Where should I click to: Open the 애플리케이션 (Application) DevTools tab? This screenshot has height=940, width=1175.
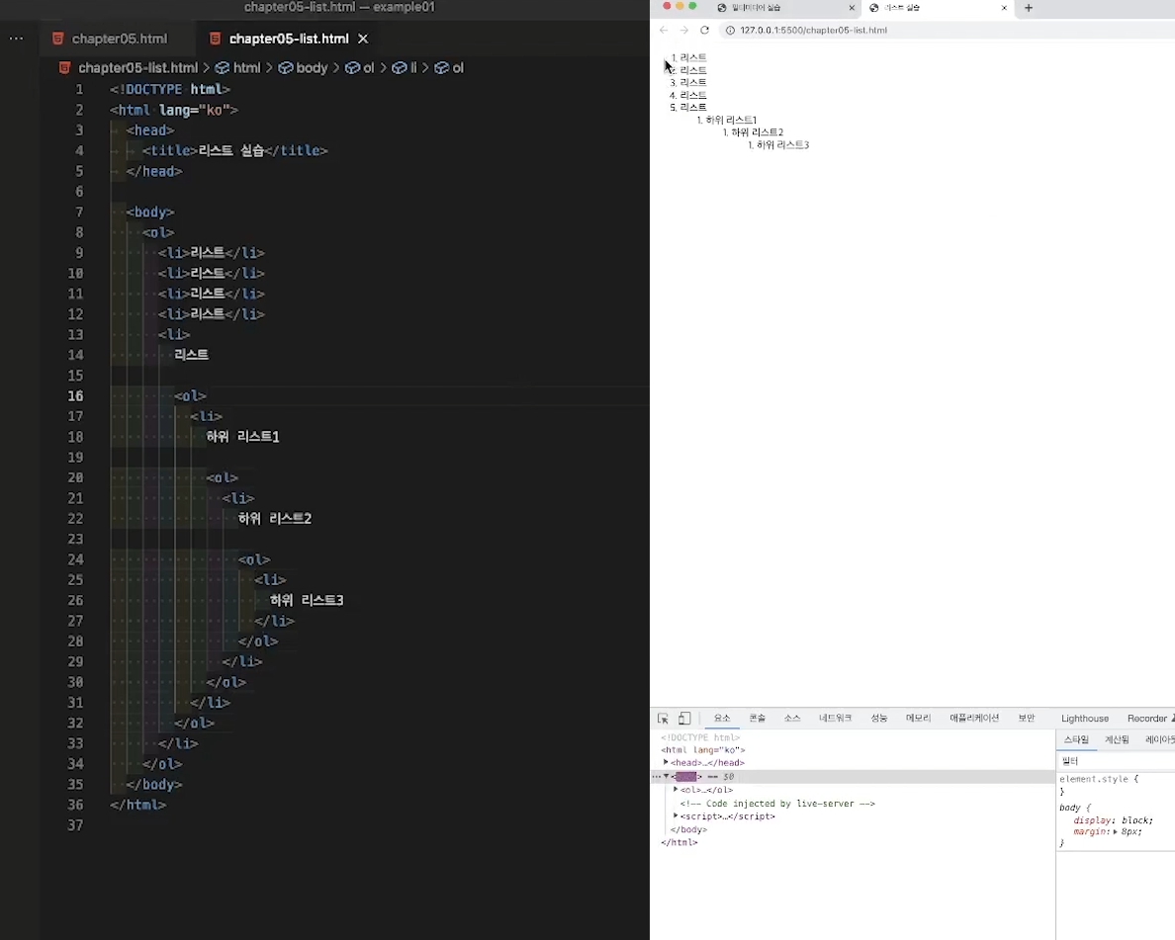(x=974, y=719)
